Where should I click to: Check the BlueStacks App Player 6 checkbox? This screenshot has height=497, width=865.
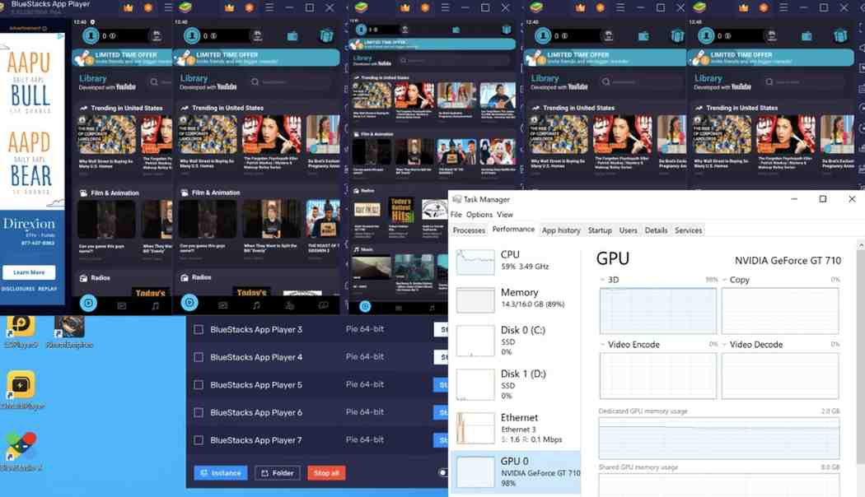point(199,412)
